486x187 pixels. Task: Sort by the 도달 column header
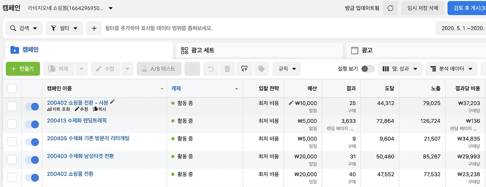pyautogui.click(x=380, y=88)
